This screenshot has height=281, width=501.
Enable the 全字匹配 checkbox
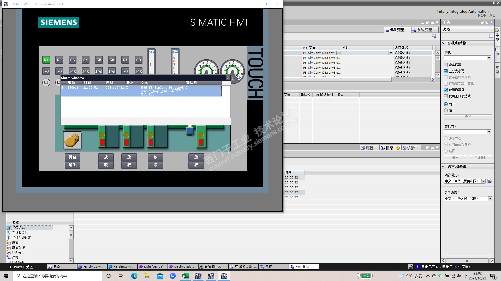click(446, 65)
